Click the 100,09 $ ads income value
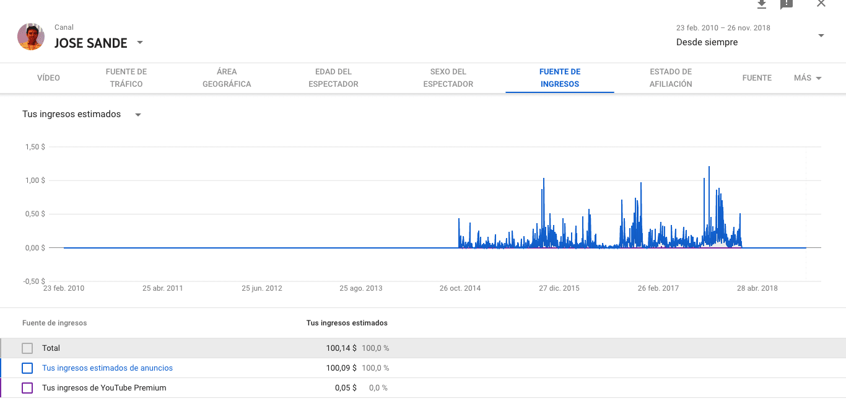Viewport: 846px width, 419px height. point(341,368)
